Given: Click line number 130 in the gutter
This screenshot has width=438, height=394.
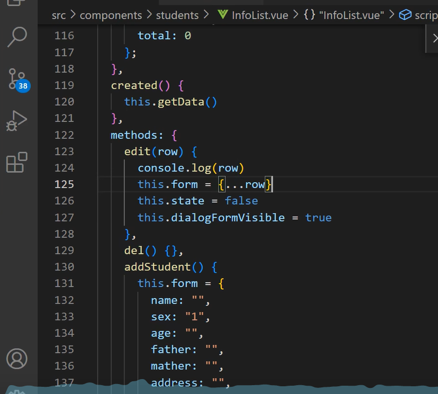Looking at the screenshot, I should [x=64, y=267].
